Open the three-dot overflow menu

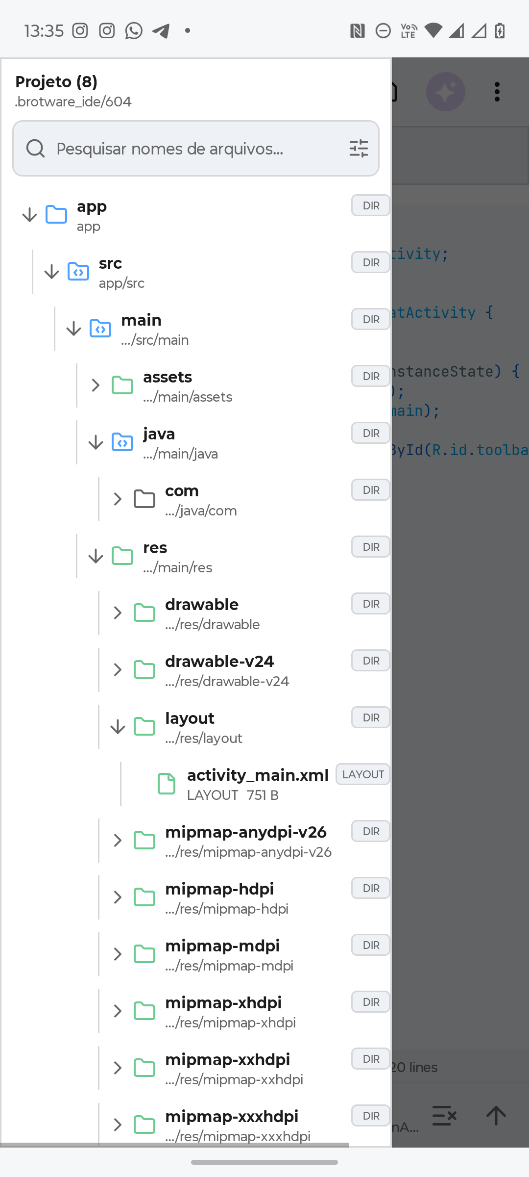(x=497, y=92)
